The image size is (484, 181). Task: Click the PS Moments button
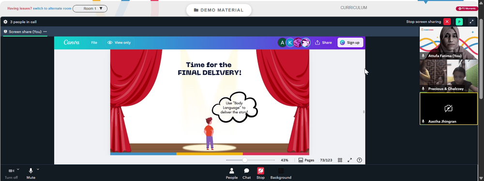[467, 9]
